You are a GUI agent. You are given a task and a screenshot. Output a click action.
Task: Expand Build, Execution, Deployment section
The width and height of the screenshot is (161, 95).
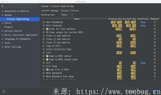tap(2, 35)
